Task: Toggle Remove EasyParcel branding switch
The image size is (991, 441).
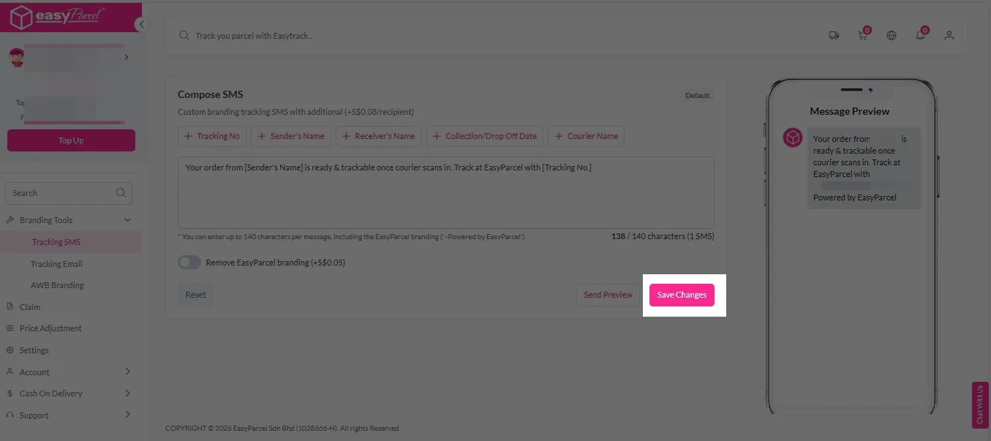Action: [x=189, y=263]
